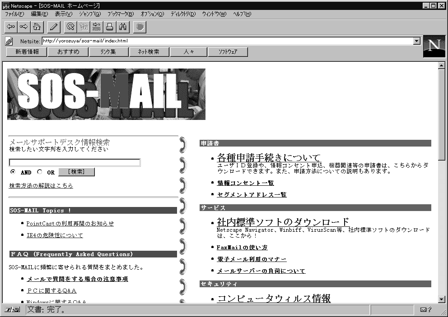The image size is (448, 317).
Task: Open the 検索方法の解説はこちら link
Action: coord(41,186)
